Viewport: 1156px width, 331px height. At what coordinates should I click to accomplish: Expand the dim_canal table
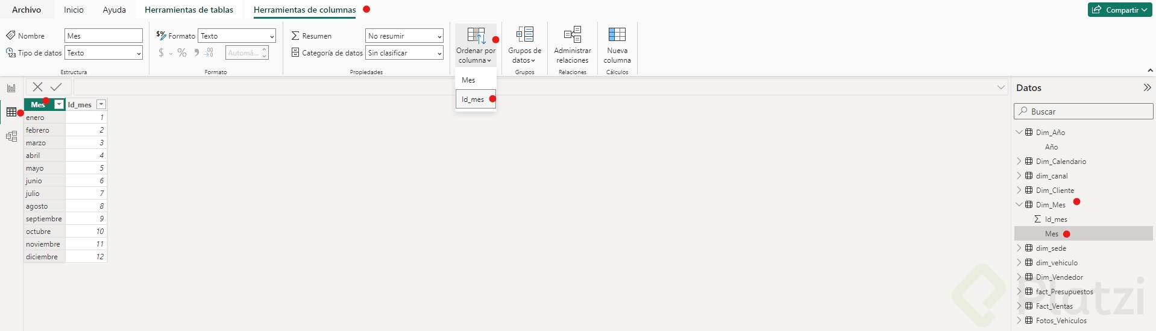[x=1019, y=175]
